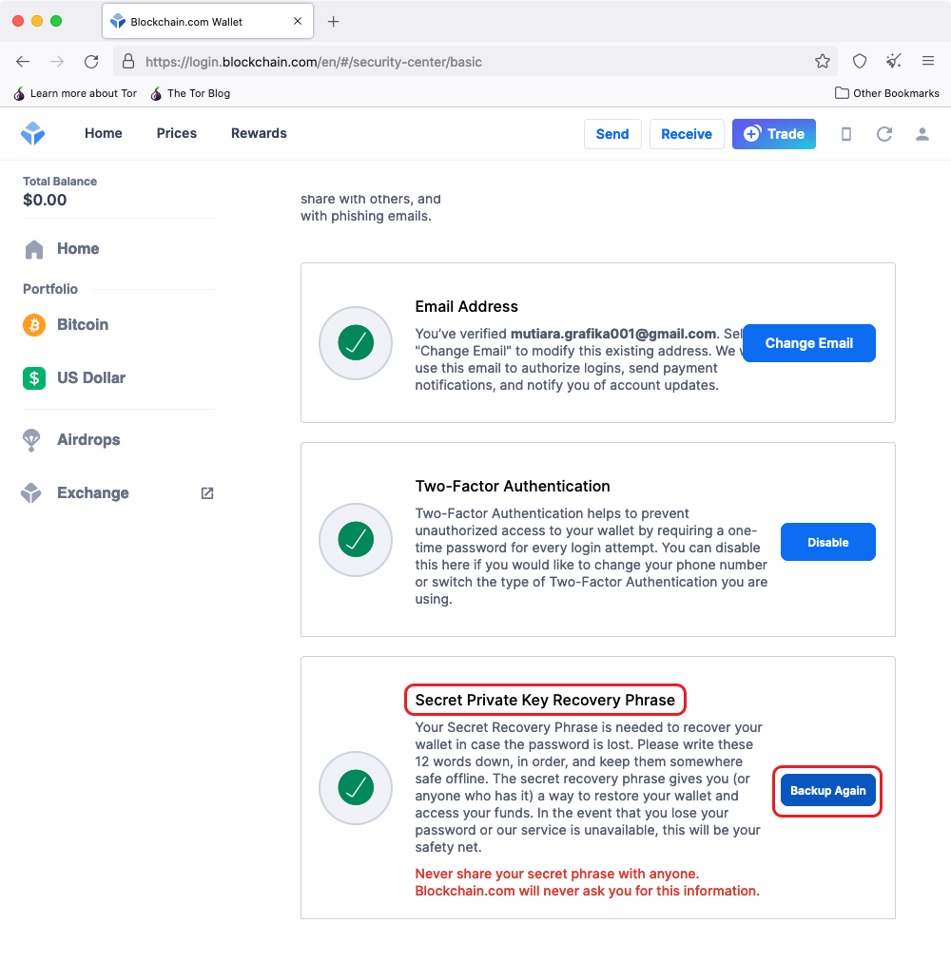Open The Tor Blog bookmark
This screenshot has height=963, width=951.
click(x=190, y=93)
